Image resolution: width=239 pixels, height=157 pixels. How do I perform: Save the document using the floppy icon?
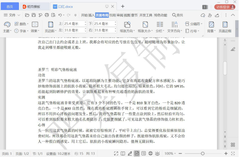click(x=34, y=15)
